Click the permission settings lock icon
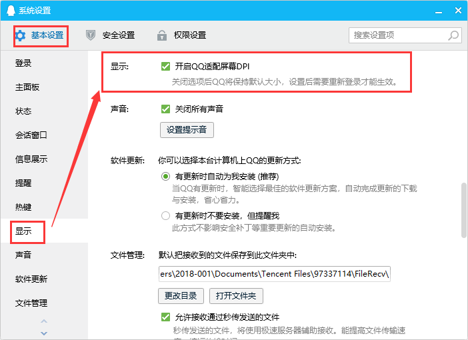 162,35
